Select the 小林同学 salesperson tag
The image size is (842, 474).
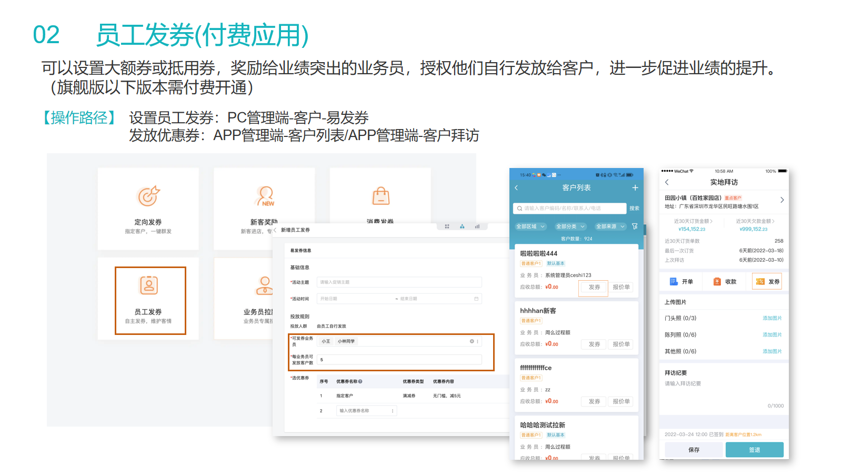[346, 341]
